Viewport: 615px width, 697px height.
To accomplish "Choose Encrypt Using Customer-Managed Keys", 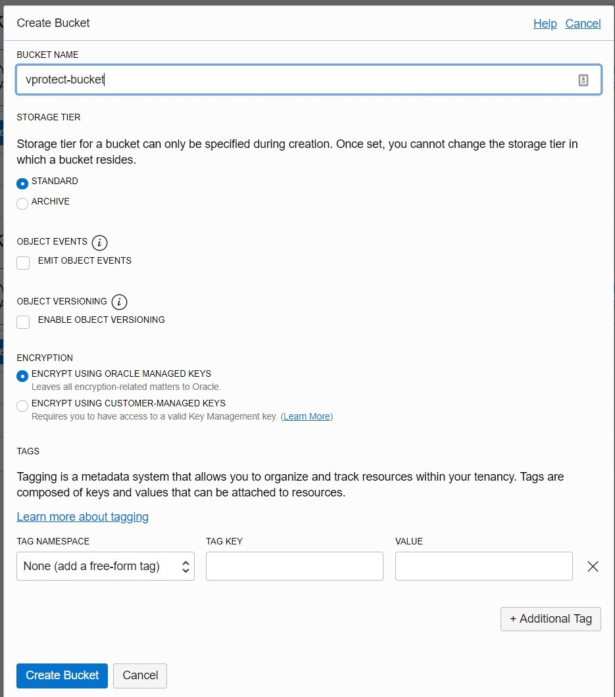I will 22,406.
